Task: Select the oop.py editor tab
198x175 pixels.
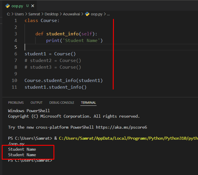Action: click(x=20, y=6)
